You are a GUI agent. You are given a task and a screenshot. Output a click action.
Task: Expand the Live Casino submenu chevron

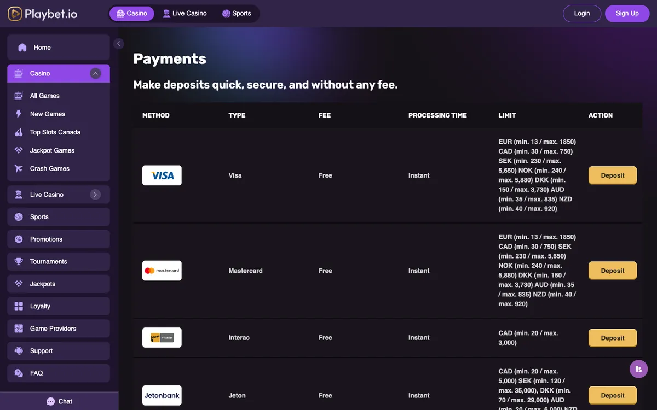95,195
